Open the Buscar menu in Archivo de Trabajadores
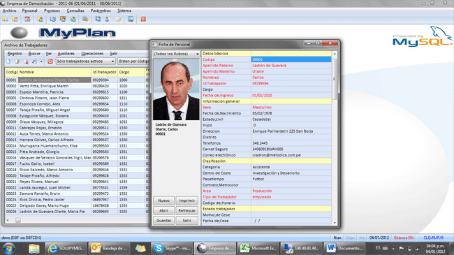 [x=34, y=54]
